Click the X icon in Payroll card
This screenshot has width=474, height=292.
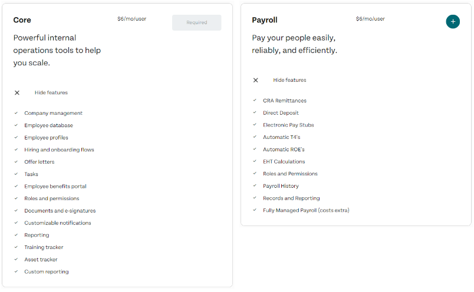tap(255, 81)
